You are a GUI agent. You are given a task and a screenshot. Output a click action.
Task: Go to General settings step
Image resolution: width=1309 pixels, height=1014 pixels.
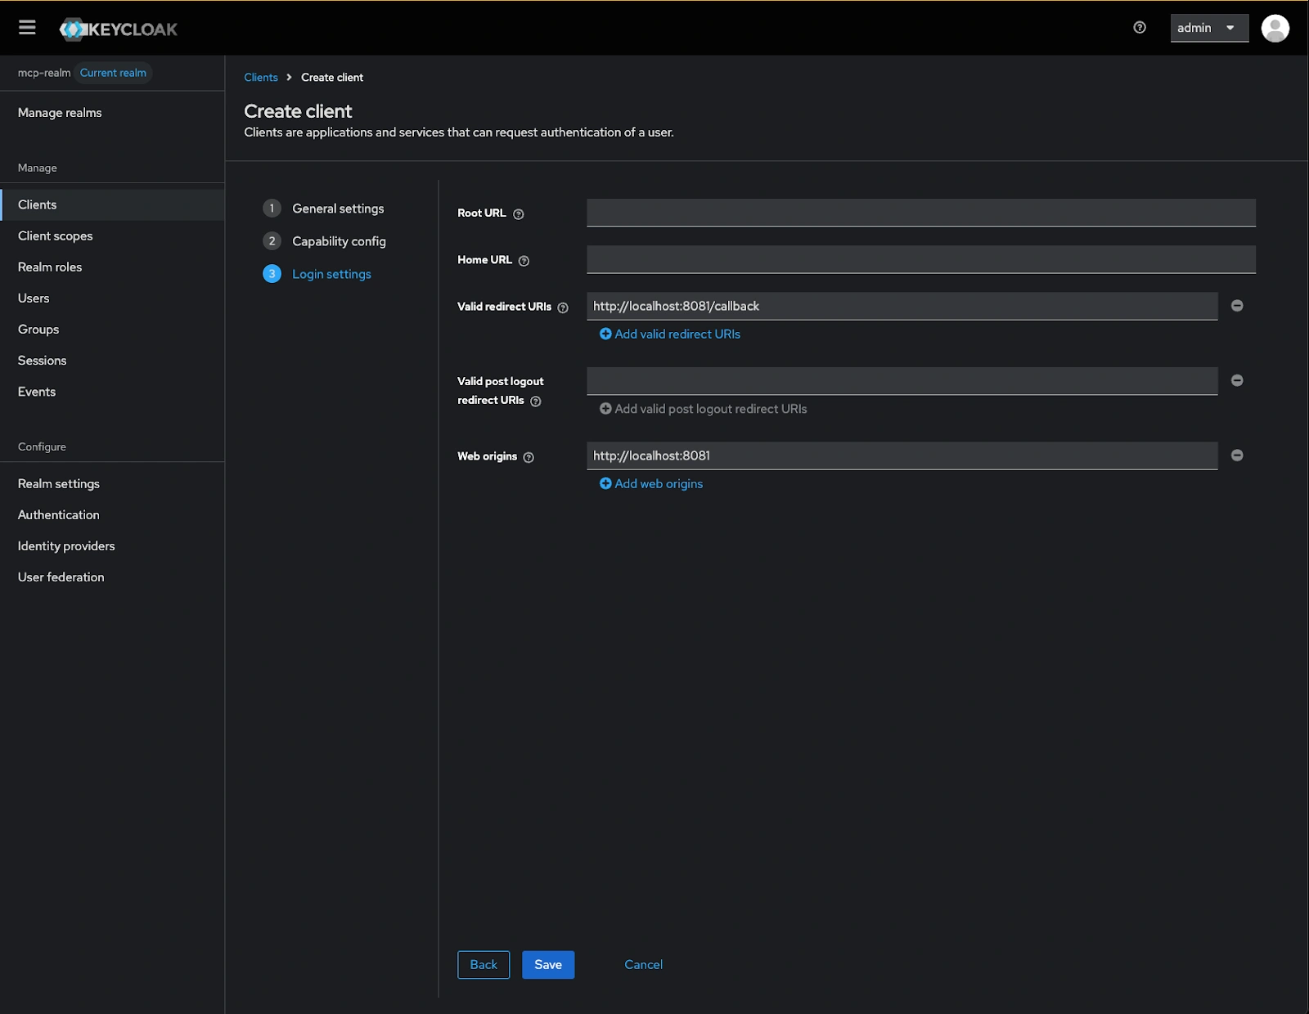[x=324, y=209]
